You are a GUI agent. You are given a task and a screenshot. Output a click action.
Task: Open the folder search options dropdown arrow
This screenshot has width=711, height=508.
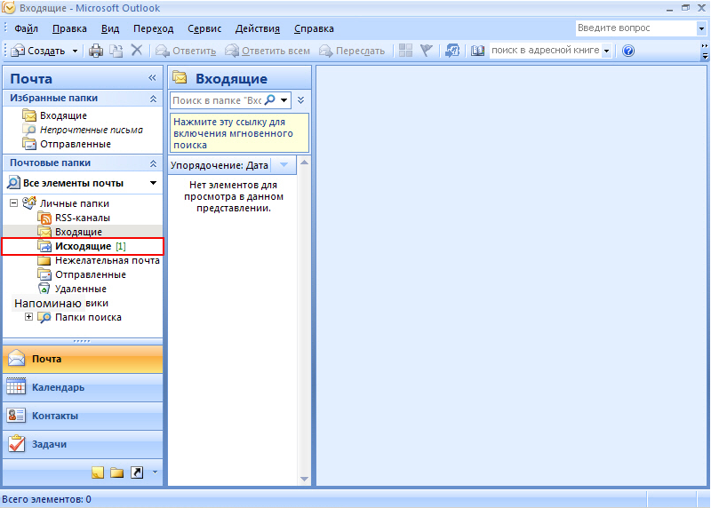click(x=284, y=99)
